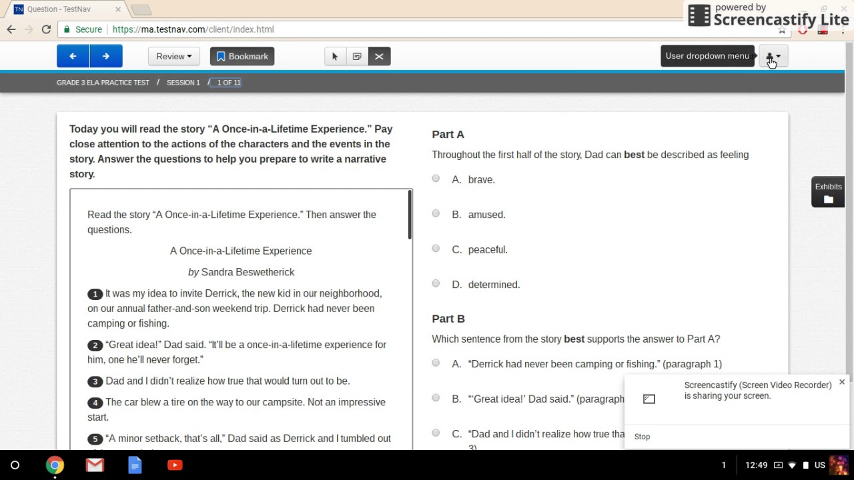Viewport: 854px width, 480px height.
Task: Stop Screencastify screen sharing
Action: 642,437
